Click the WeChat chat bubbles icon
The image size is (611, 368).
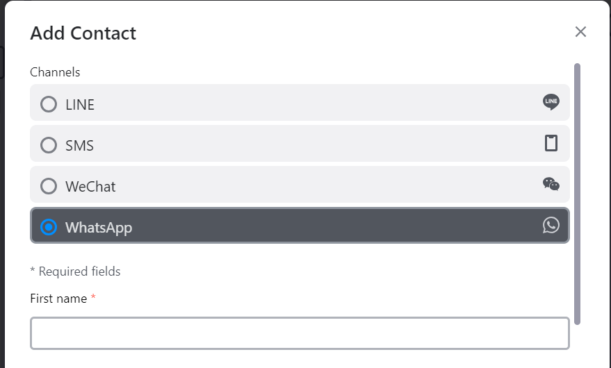pos(551,184)
